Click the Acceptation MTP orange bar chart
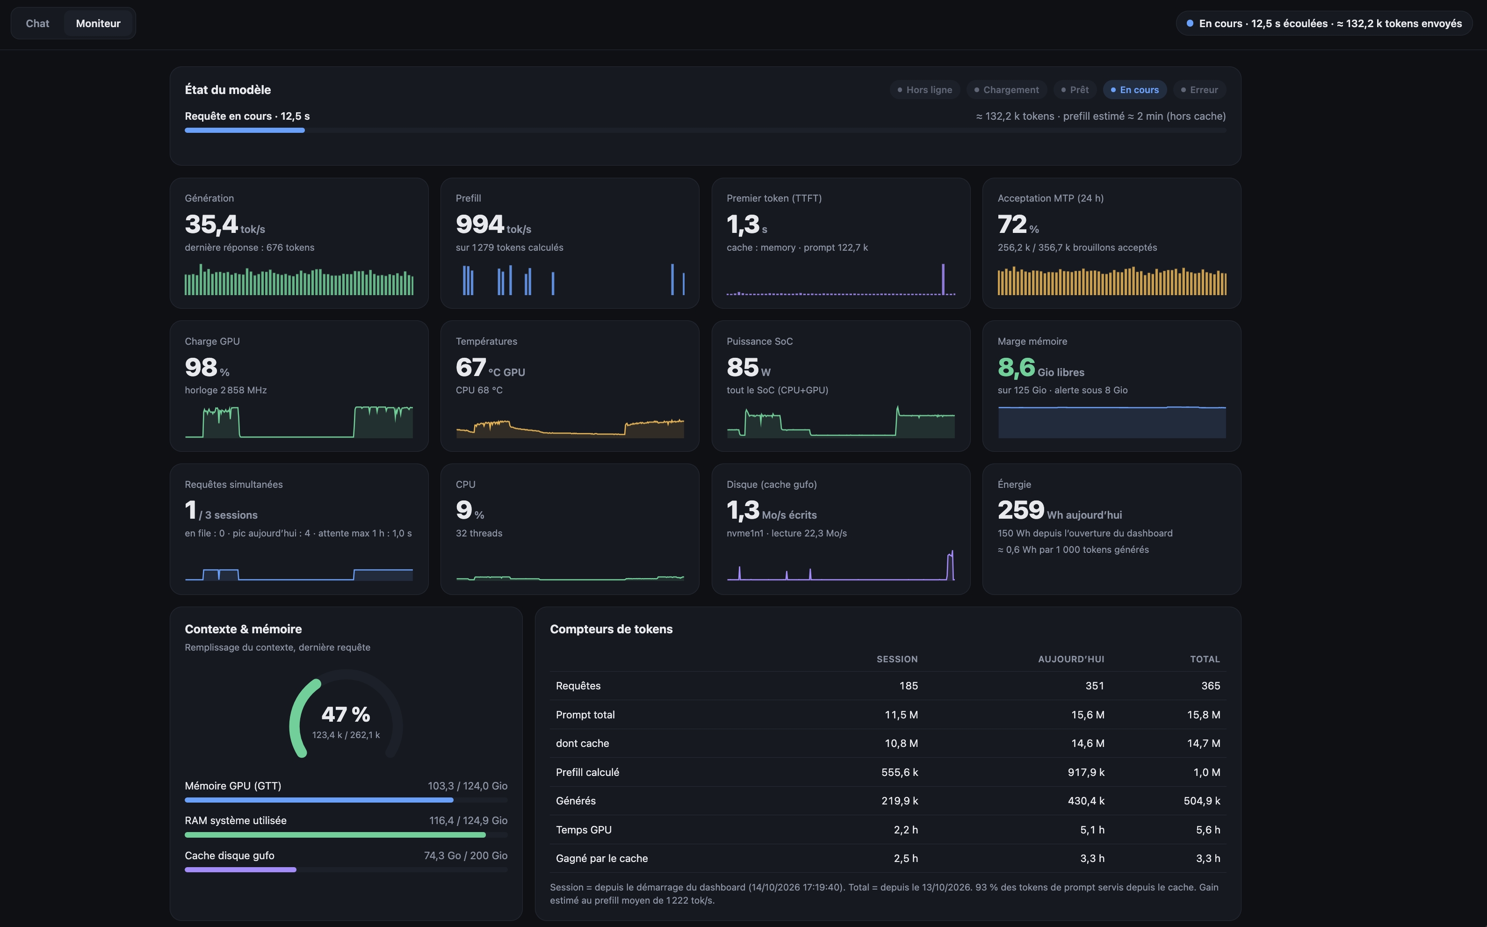 (x=1112, y=280)
